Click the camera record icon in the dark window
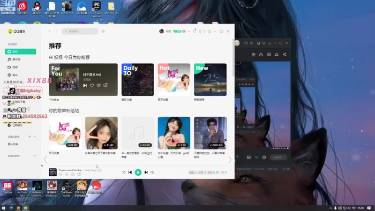Image resolution: width=375 pixels, height=211 pixels. click(249, 157)
